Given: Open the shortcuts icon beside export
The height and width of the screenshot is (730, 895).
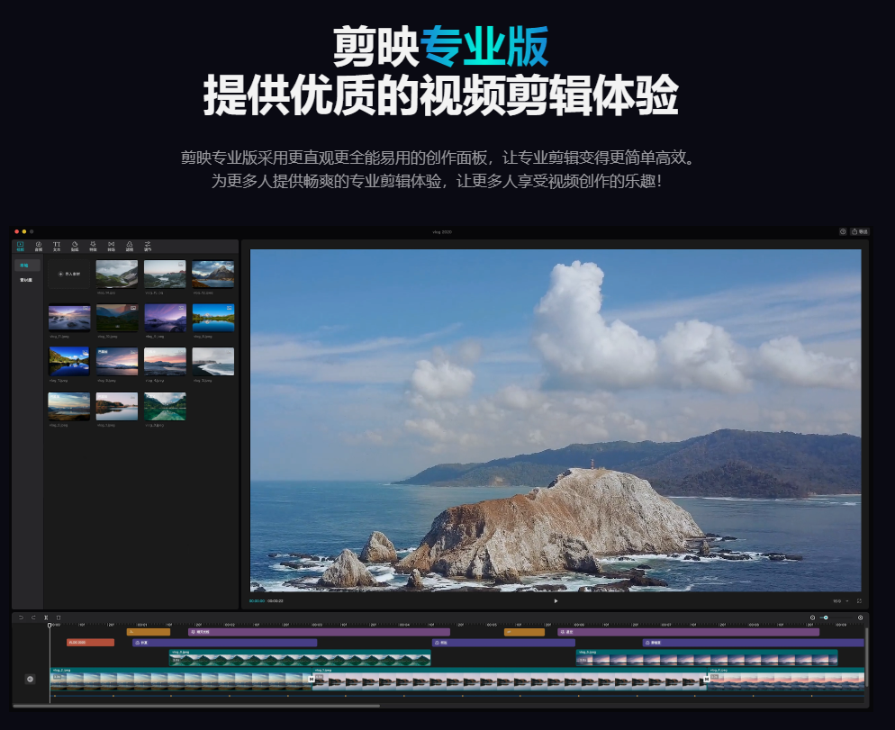Looking at the screenshot, I should tap(843, 231).
